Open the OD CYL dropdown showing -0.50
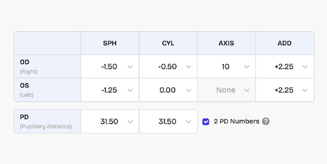This screenshot has width=327, height=164. (168, 67)
